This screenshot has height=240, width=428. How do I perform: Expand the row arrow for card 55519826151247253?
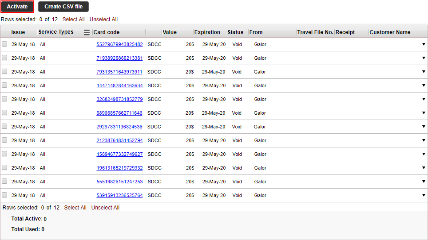tap(424, 182)
